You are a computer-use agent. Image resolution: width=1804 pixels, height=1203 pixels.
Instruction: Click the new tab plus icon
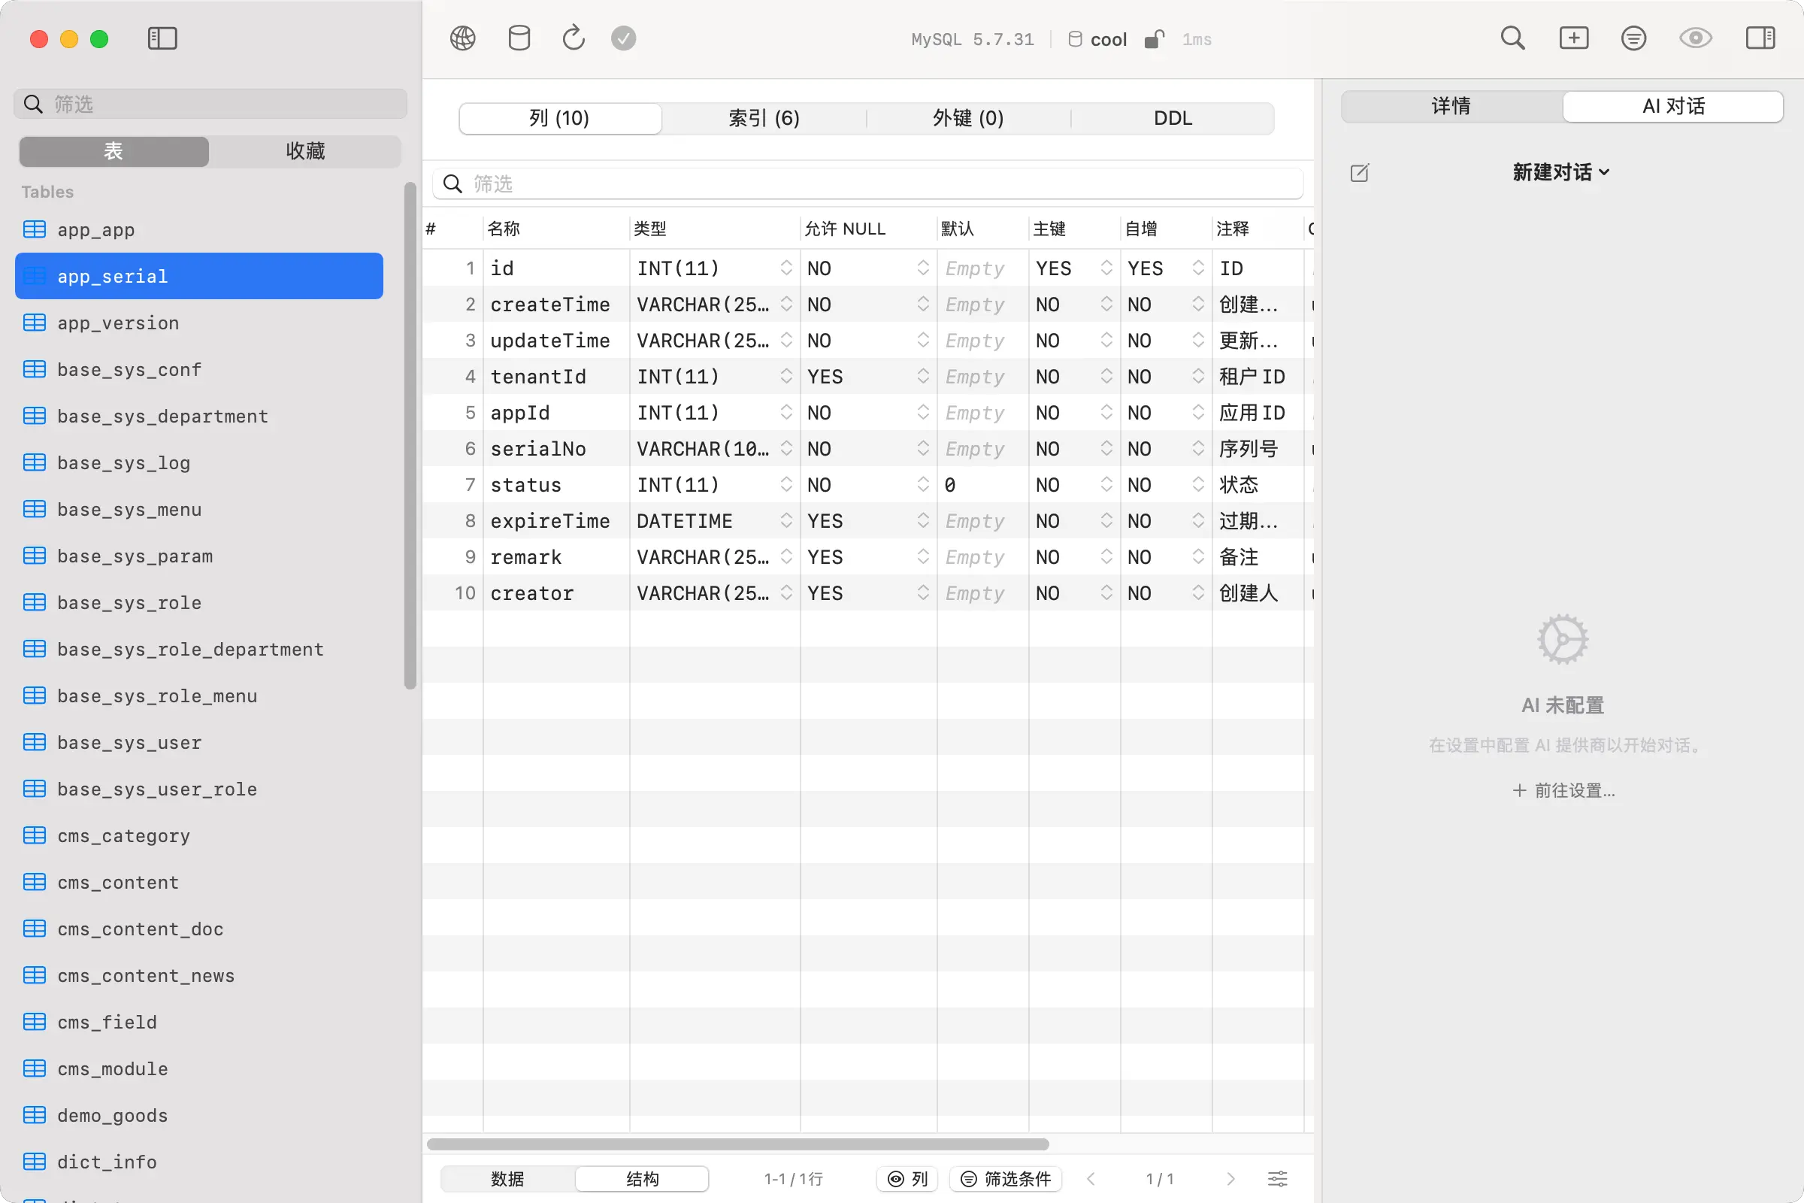1574,38
